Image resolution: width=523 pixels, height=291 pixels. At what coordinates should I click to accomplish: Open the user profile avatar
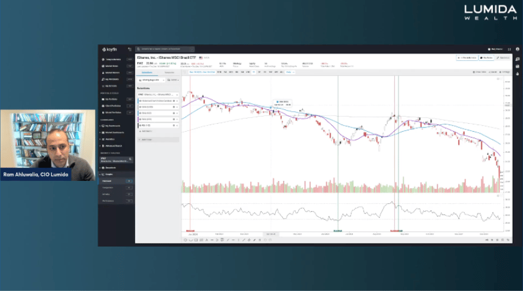(518, 49)
